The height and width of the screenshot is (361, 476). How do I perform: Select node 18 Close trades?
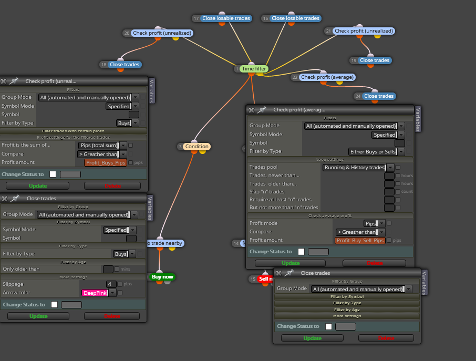(x=125, y=64)
